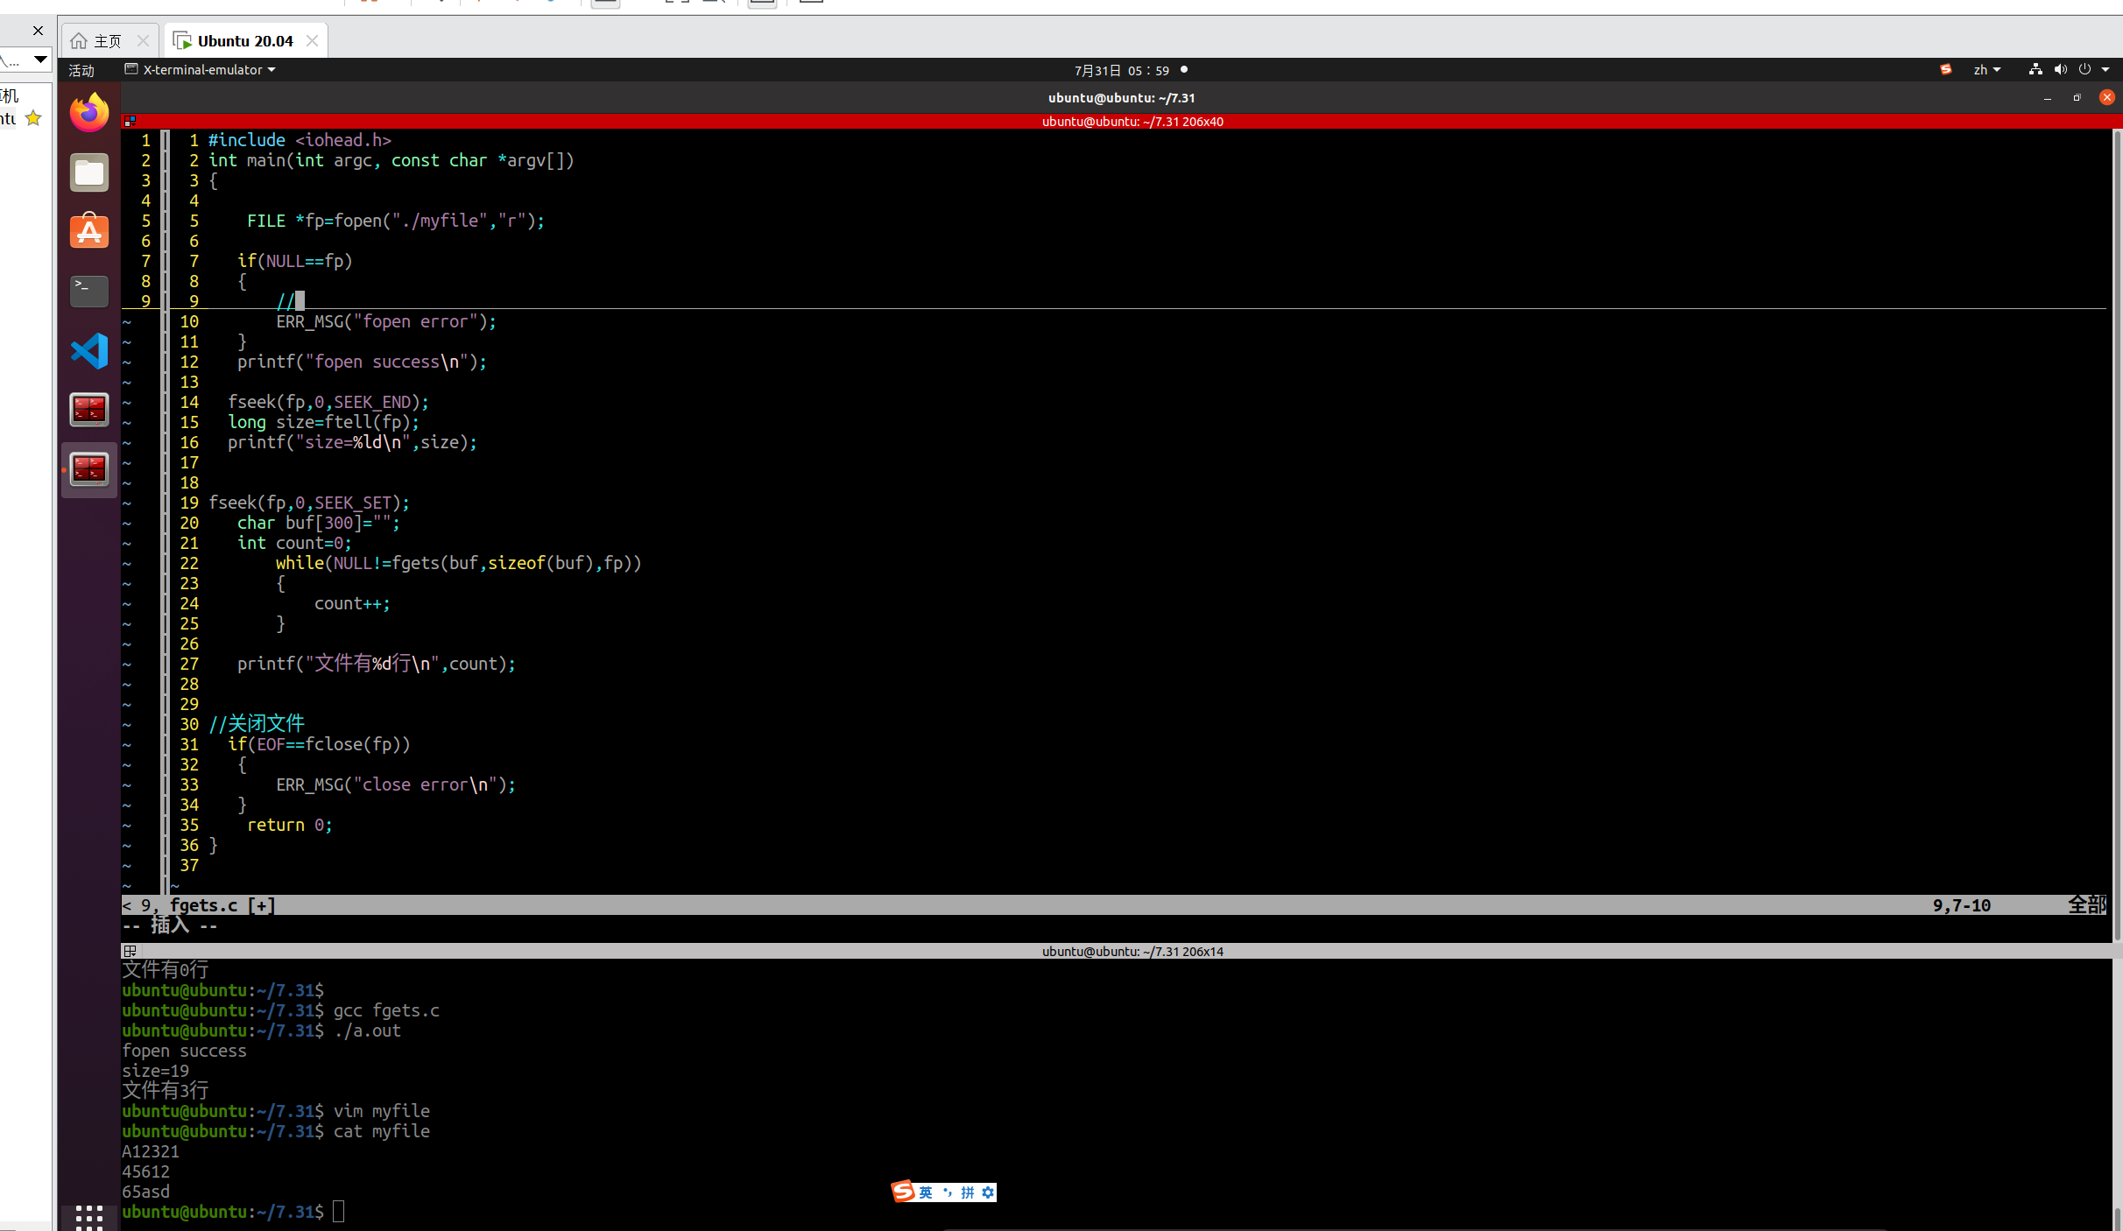Open the clock calendar 7月31日 05:59
The height and width of the screenshot is (1231, 2123).
tap(1121, 70)
